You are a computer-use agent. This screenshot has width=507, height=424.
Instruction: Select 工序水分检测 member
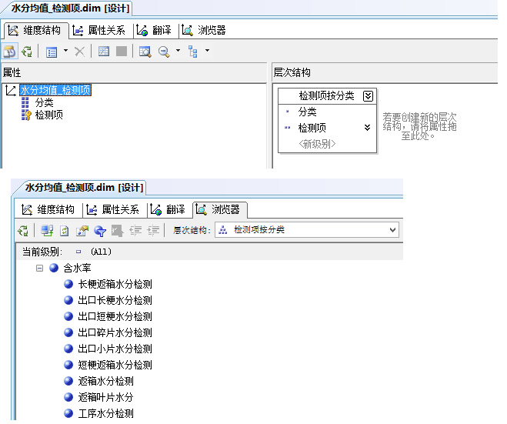[x=105, y=414]
